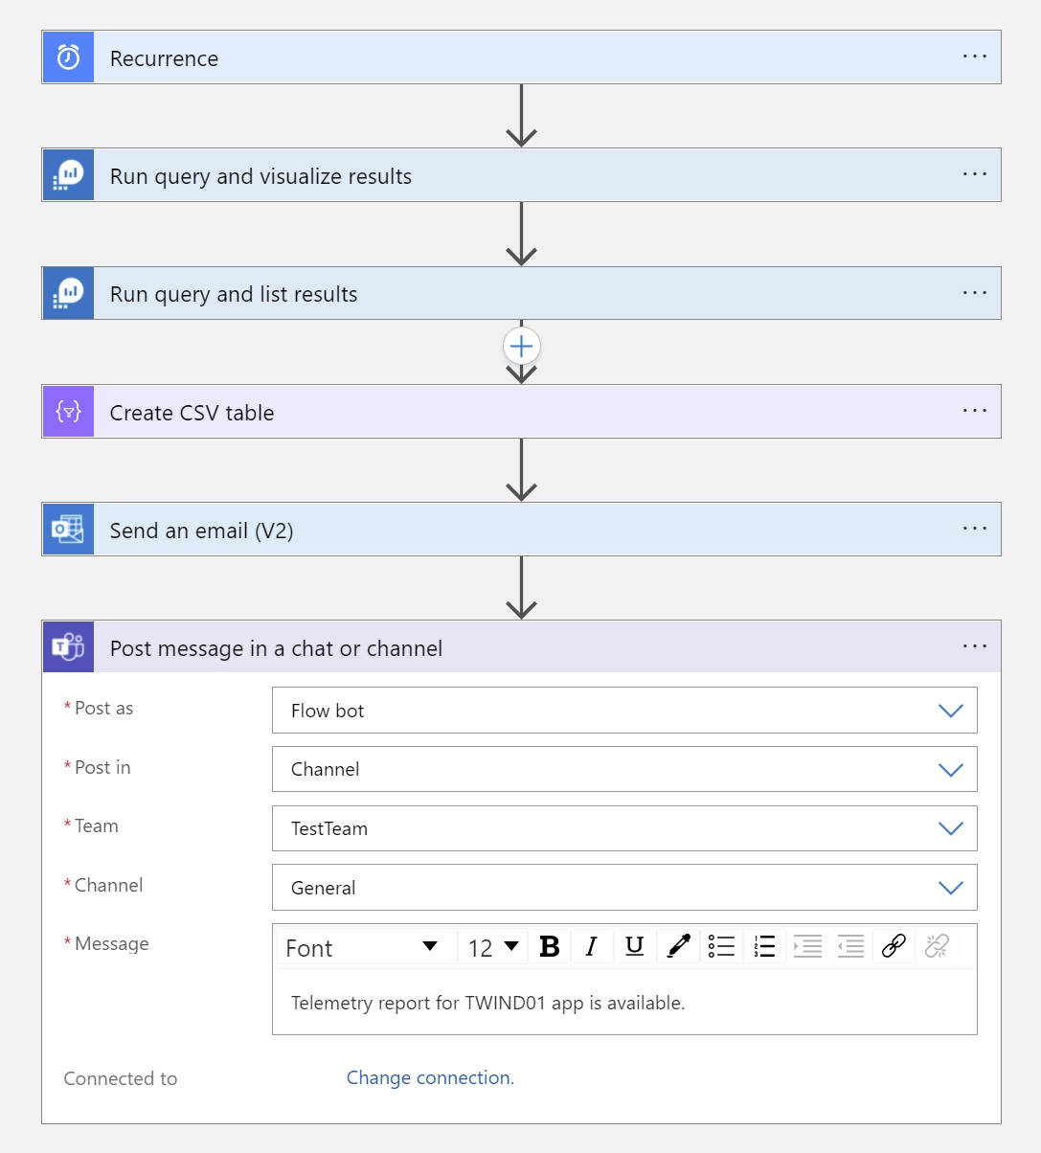Toggle bold formatting in message editor
Viewport: 1041px width, 1153px height.
coord(550,946)
